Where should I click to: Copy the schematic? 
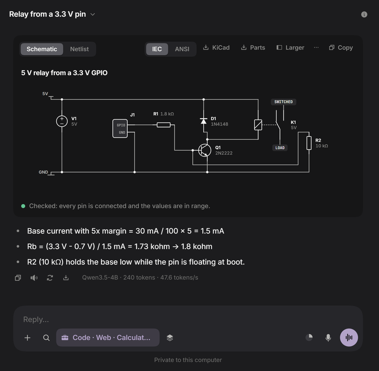coord(341,48)
